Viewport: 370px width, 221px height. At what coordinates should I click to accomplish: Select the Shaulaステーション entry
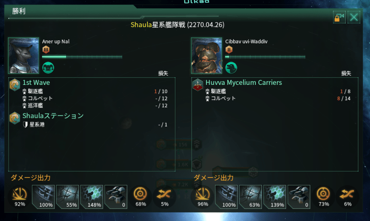53,116
